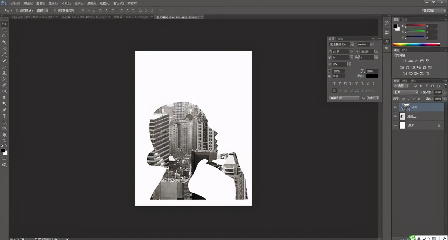This screenshot has height=240, width=448.
Task: Open the File menu
Action: 15,3
